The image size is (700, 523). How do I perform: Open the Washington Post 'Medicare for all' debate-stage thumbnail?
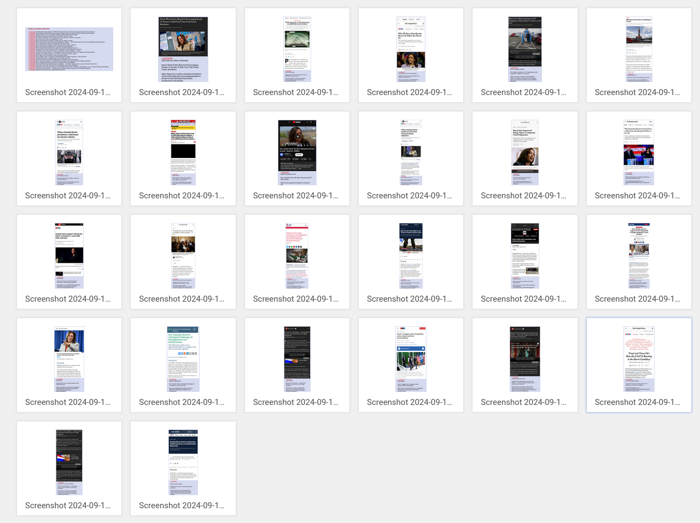tap(639, 152)
